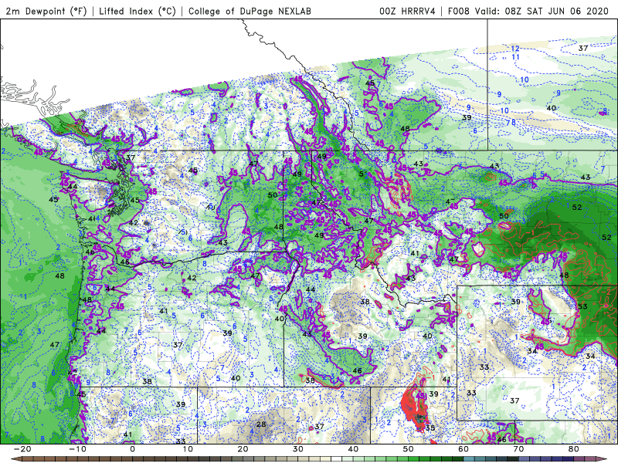
Task: Click the dewpoint value 28 on the map
Action: click(261, 424)
